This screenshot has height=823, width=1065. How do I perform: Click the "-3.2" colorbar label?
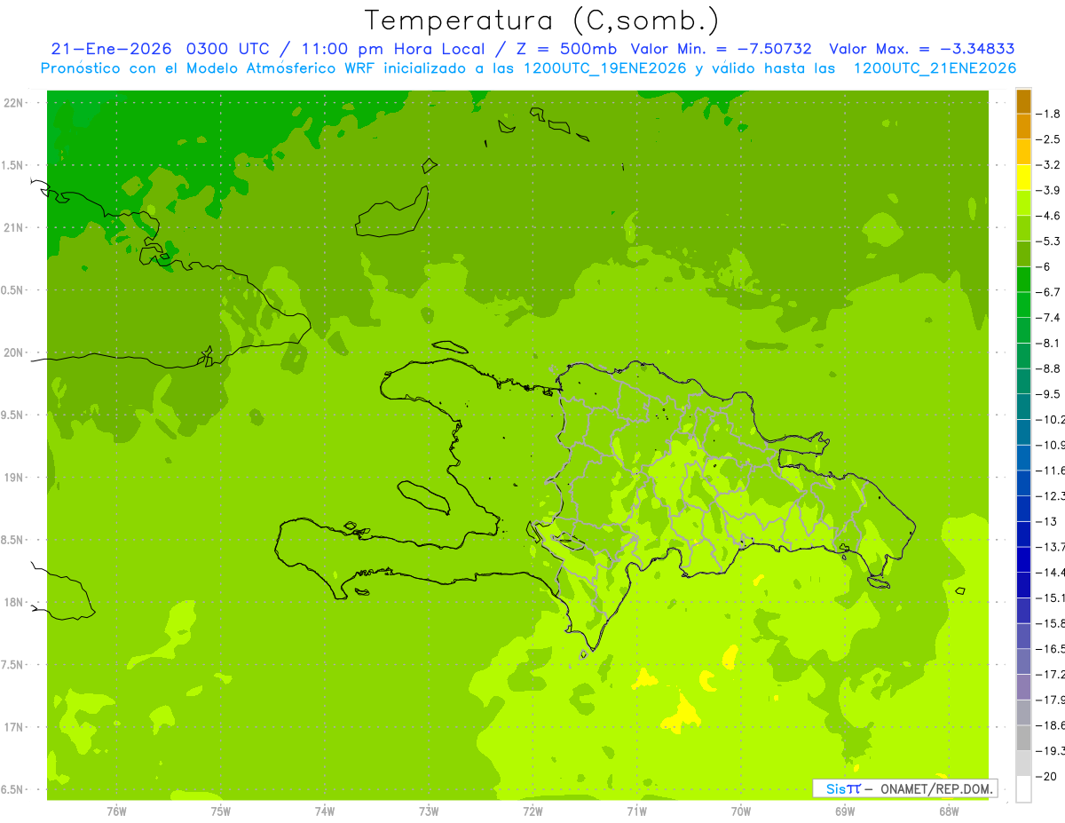pyautogui.click(x=1049, y=165)
